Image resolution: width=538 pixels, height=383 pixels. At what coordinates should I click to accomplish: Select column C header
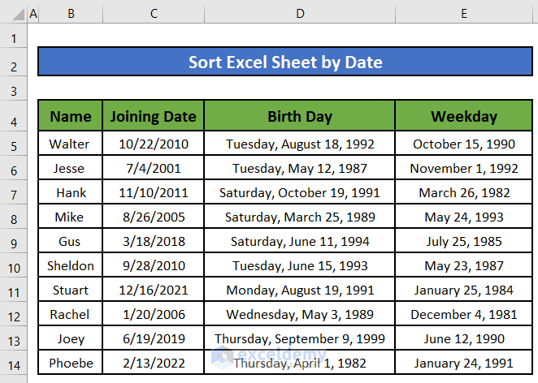click(153, 15)
